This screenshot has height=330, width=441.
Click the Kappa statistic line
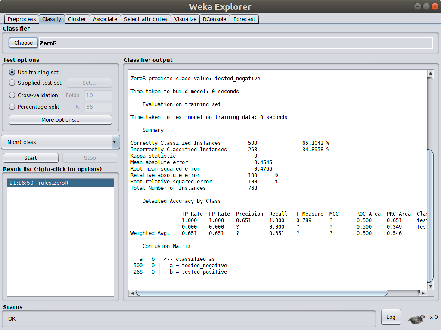pos(194,156)
